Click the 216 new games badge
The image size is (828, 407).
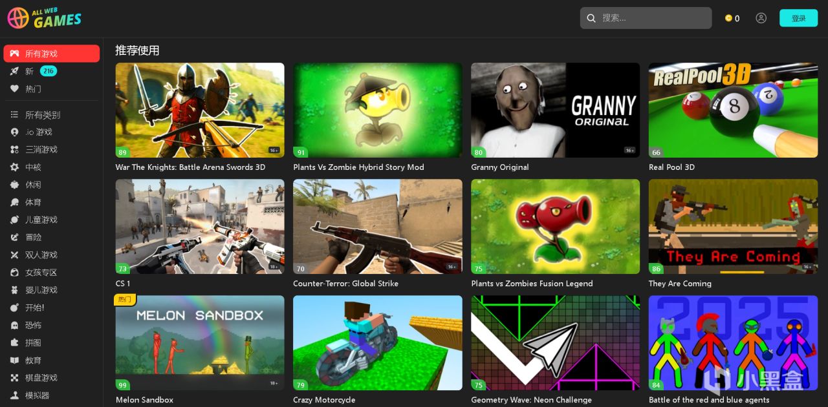point(49,71)
